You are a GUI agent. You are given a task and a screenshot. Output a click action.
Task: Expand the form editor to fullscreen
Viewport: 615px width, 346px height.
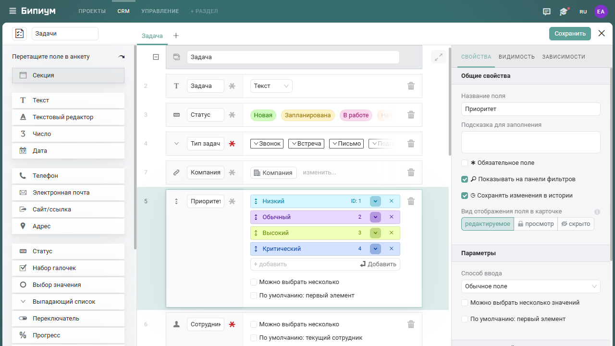coord(439,57)
